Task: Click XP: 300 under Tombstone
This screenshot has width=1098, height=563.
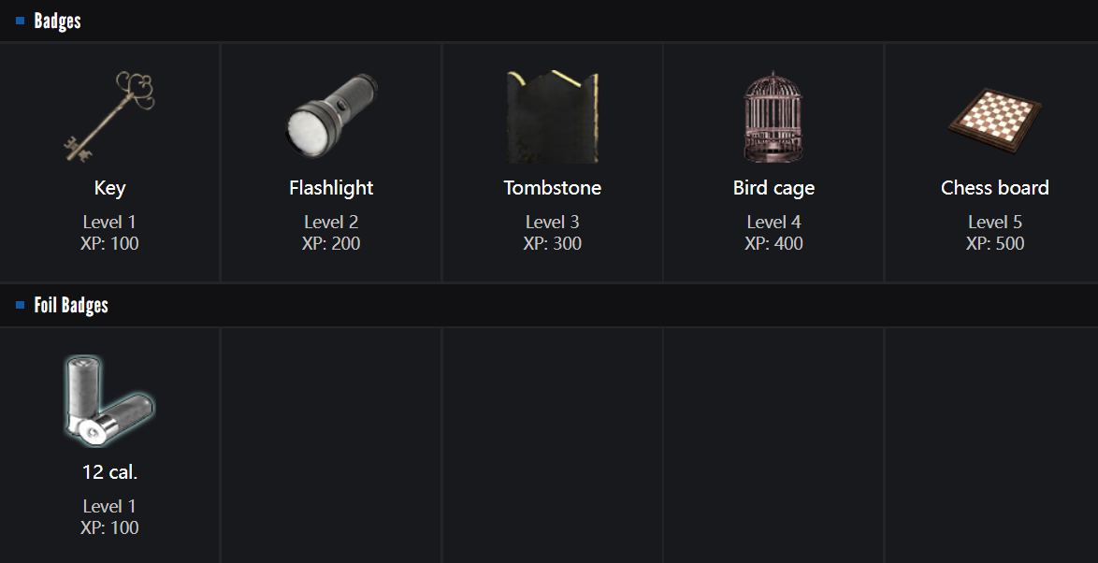Action: pos(552,244)
